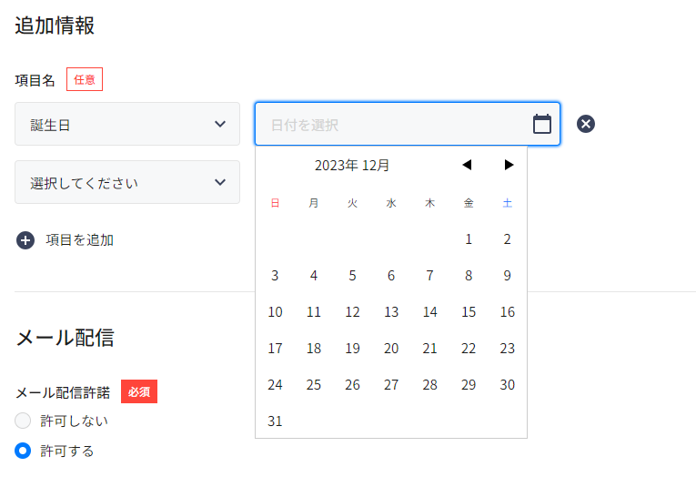Open the 誕生日 dropdown
The height and width of the screenshot is (477, 696).
127,124
